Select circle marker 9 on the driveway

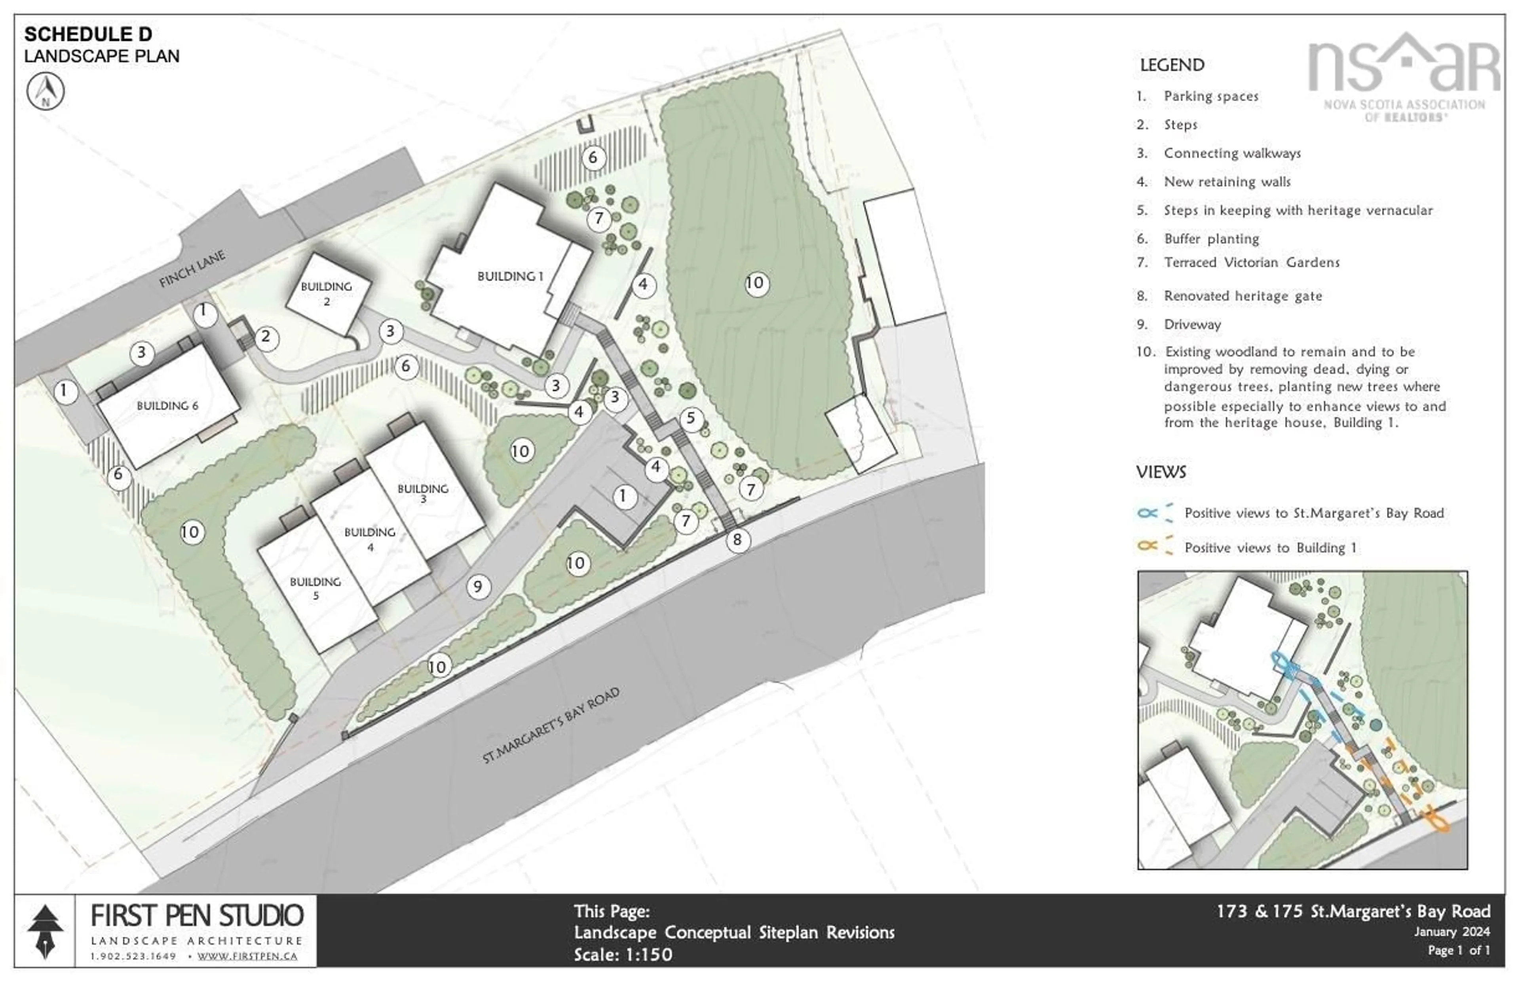coord(478,586)
